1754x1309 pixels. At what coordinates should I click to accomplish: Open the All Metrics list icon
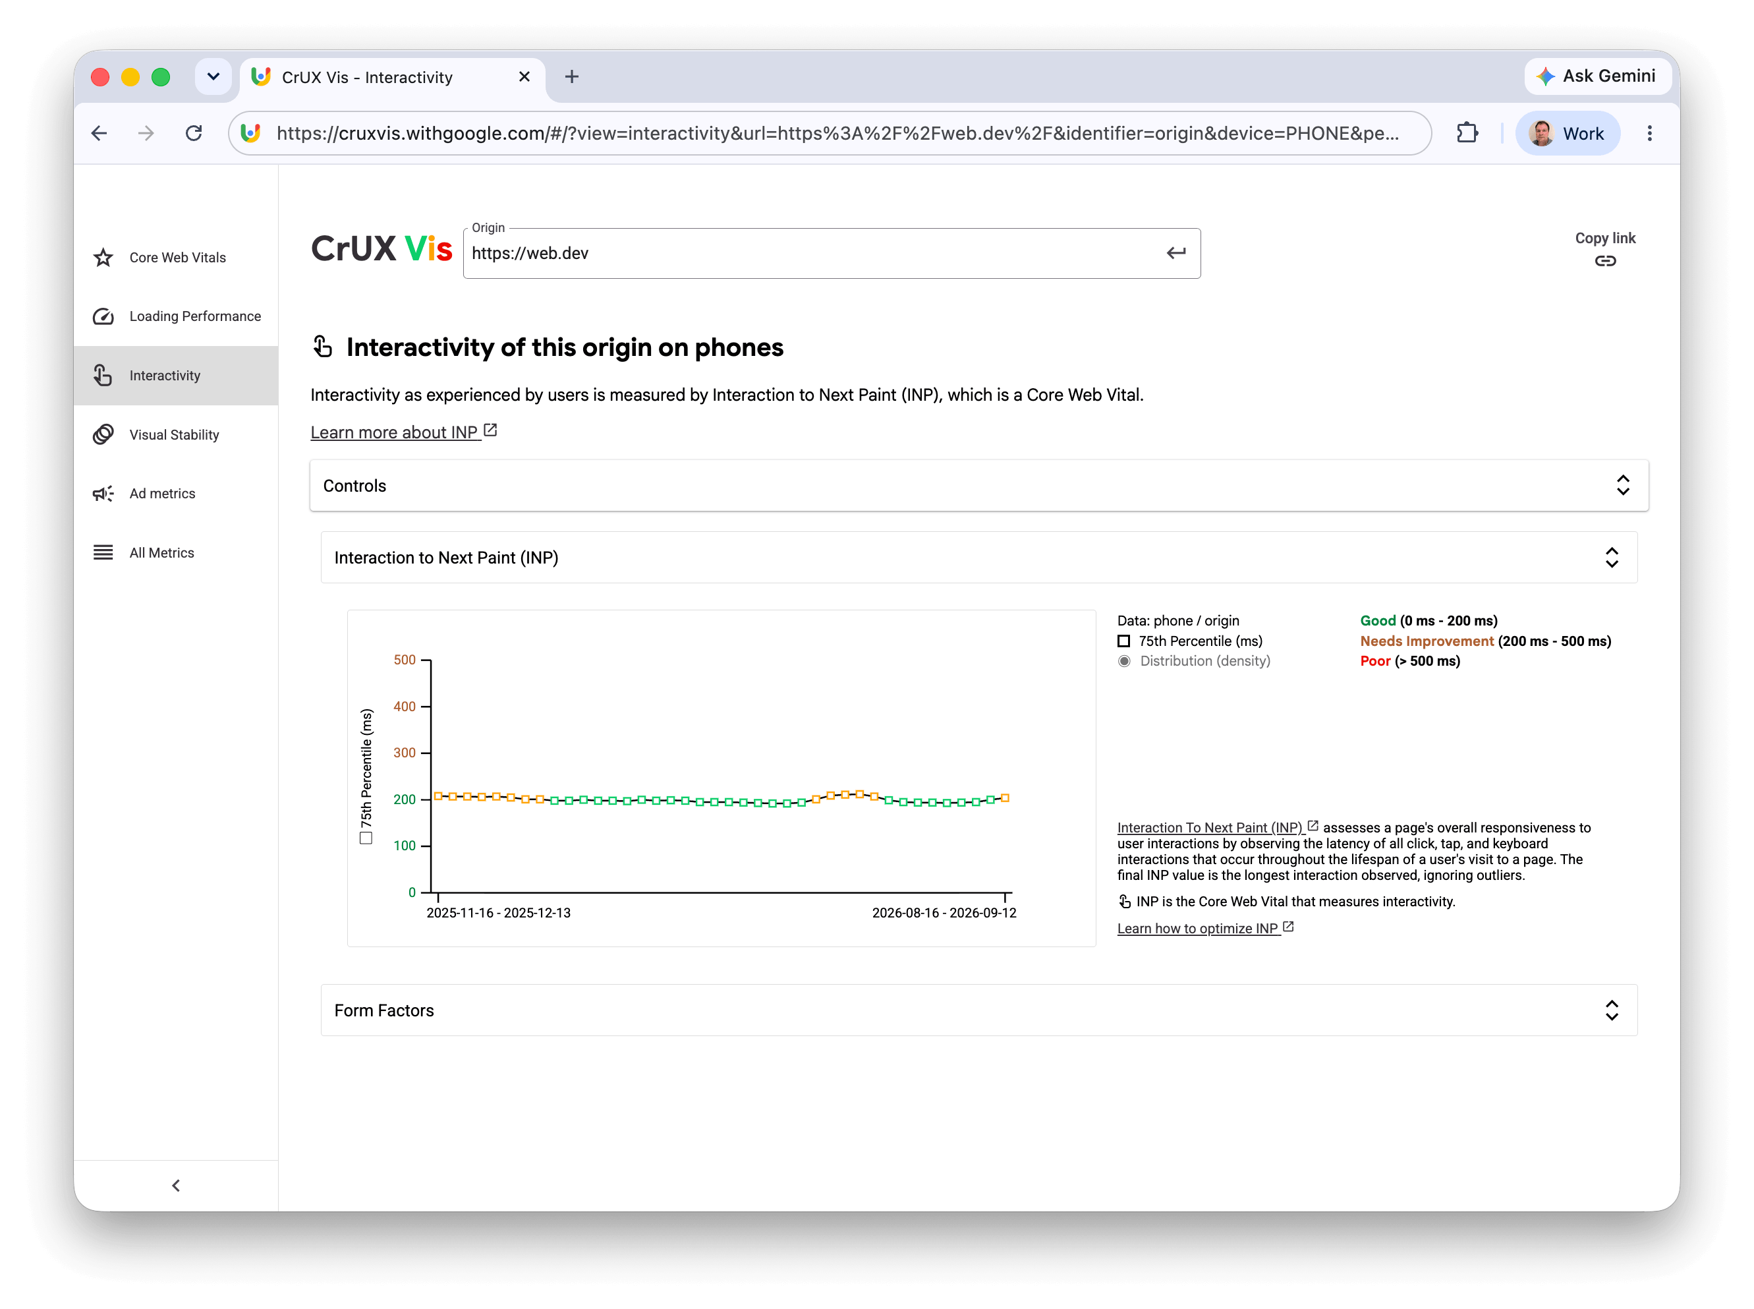click(x=103, y=552)
